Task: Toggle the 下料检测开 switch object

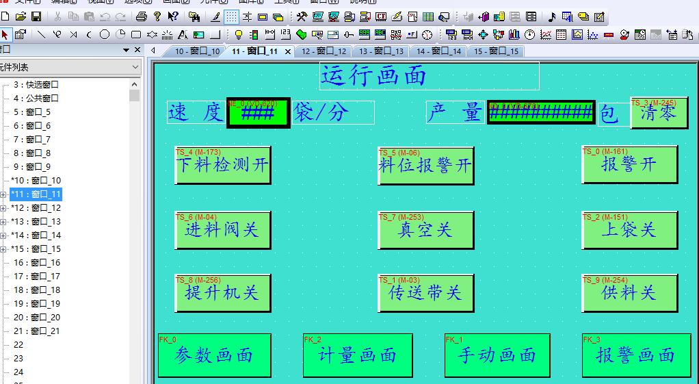Action: pyautogui.click(x=222, y=165)
